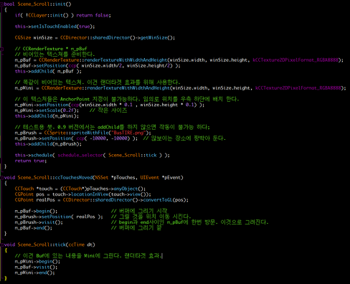Click the 'm_pBuf->setPosition(ccp(' line
This screenshot has width=350, height=284.
(x=98, y=65)
